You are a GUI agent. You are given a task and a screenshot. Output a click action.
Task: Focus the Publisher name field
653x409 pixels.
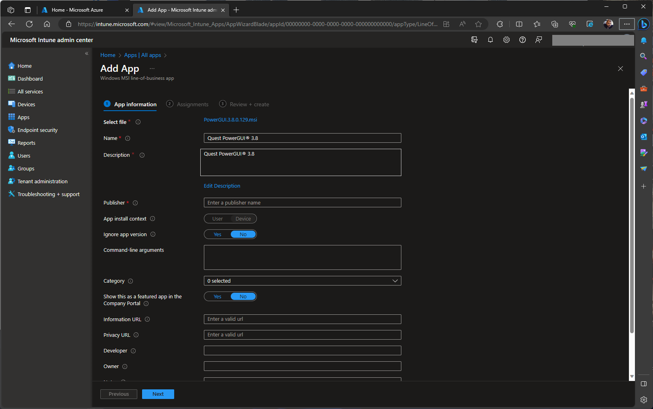303,202
